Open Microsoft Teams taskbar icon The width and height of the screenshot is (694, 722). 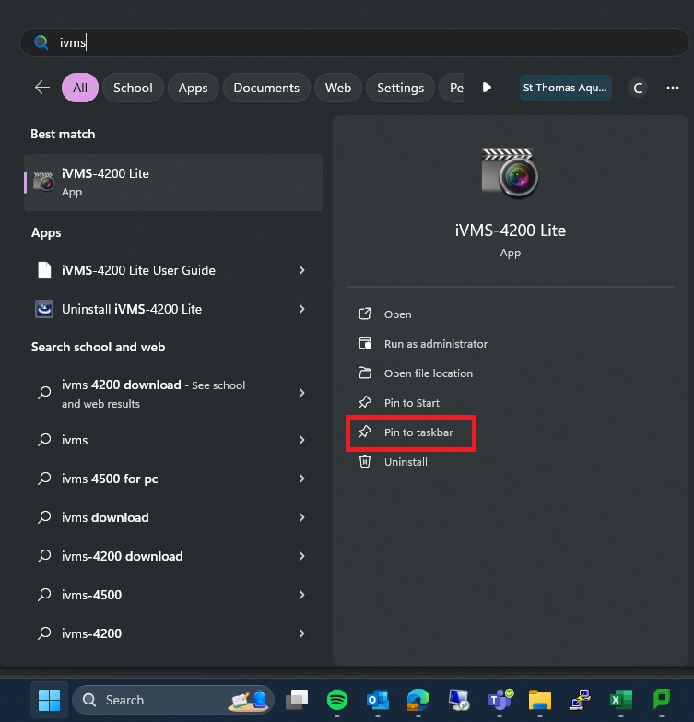click(500, 700)
